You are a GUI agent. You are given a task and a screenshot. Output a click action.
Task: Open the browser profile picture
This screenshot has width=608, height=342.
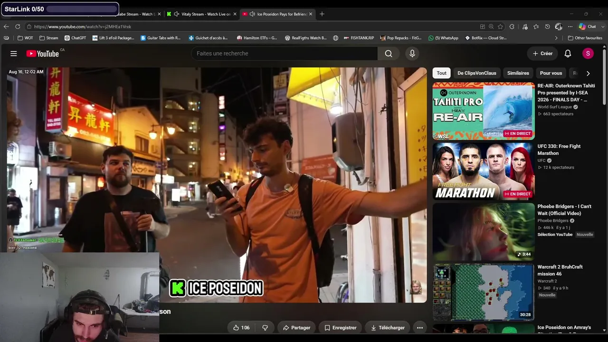point(559,27)
